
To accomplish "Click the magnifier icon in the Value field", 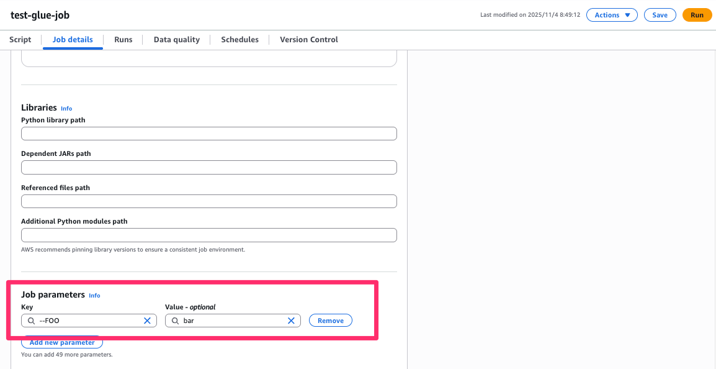I will click(174, 321).
